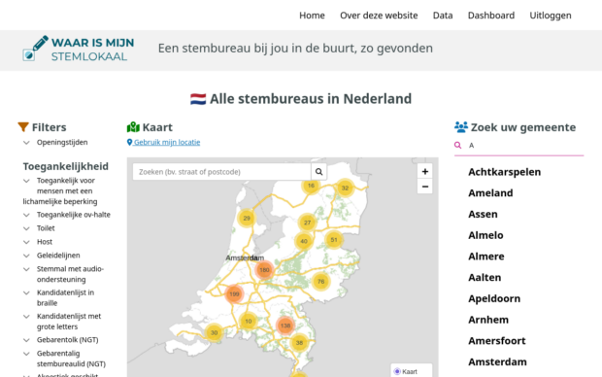
Task: Click map cluster marker 32
Action: pyautogui.click(x=345, y=188)
